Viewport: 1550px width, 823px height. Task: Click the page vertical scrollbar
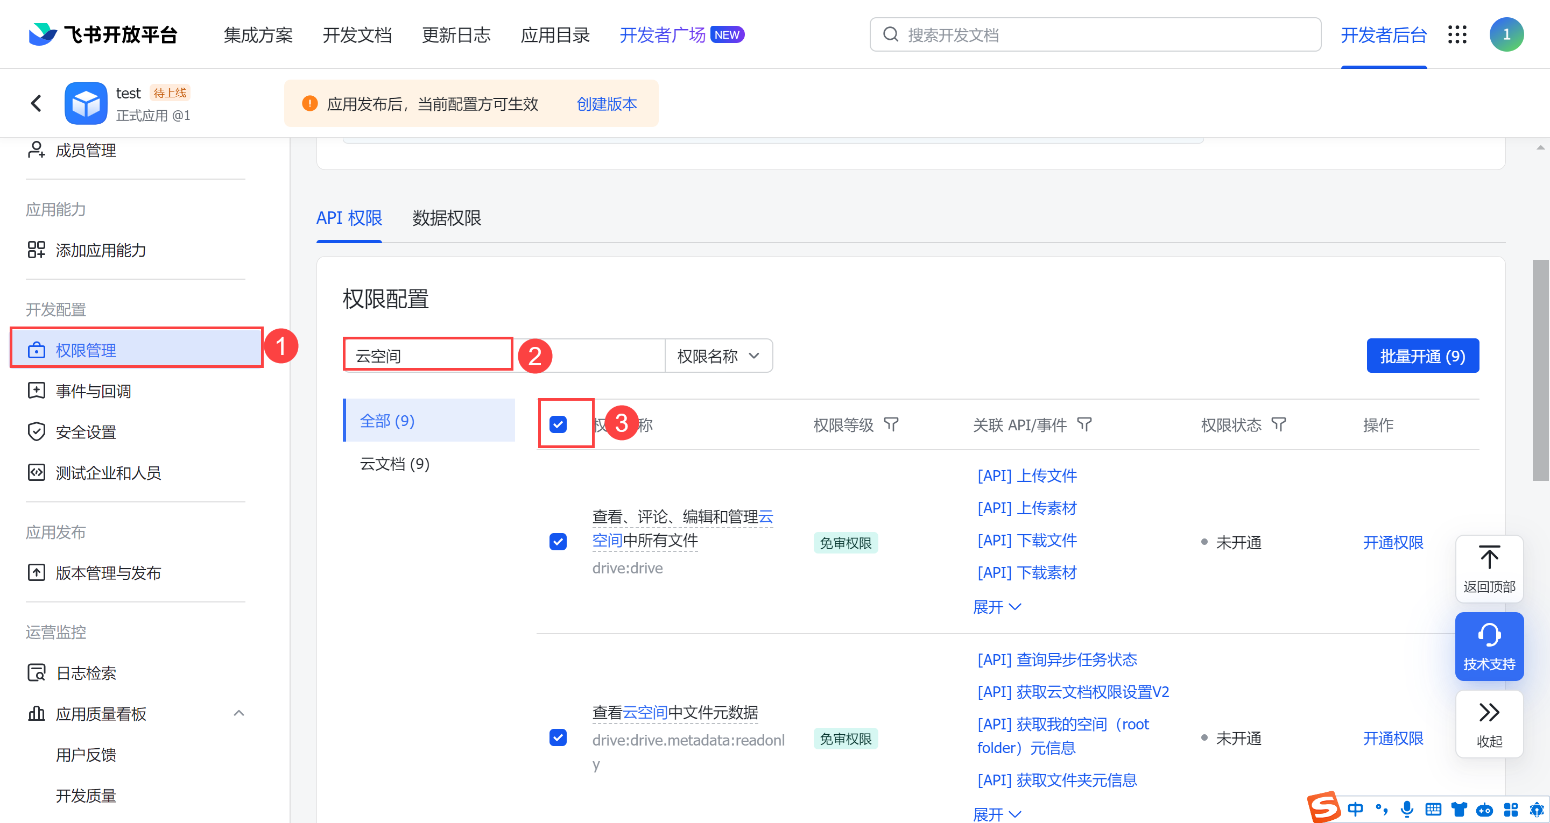pyautogui.click(x=1540, y=370)
